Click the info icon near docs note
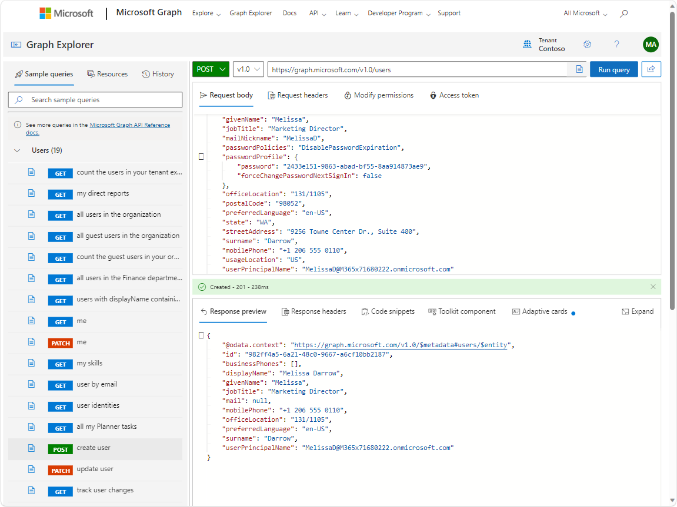677x507 pixels. point(18,125)
